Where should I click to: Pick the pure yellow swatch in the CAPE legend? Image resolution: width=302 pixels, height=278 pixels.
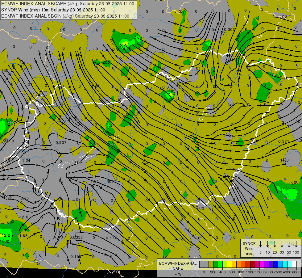tap(230, 264)
